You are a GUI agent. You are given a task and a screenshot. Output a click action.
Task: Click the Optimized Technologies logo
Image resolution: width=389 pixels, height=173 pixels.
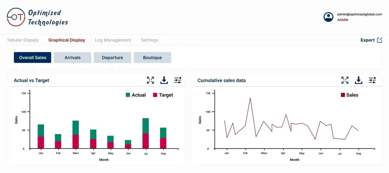(38, 17)
